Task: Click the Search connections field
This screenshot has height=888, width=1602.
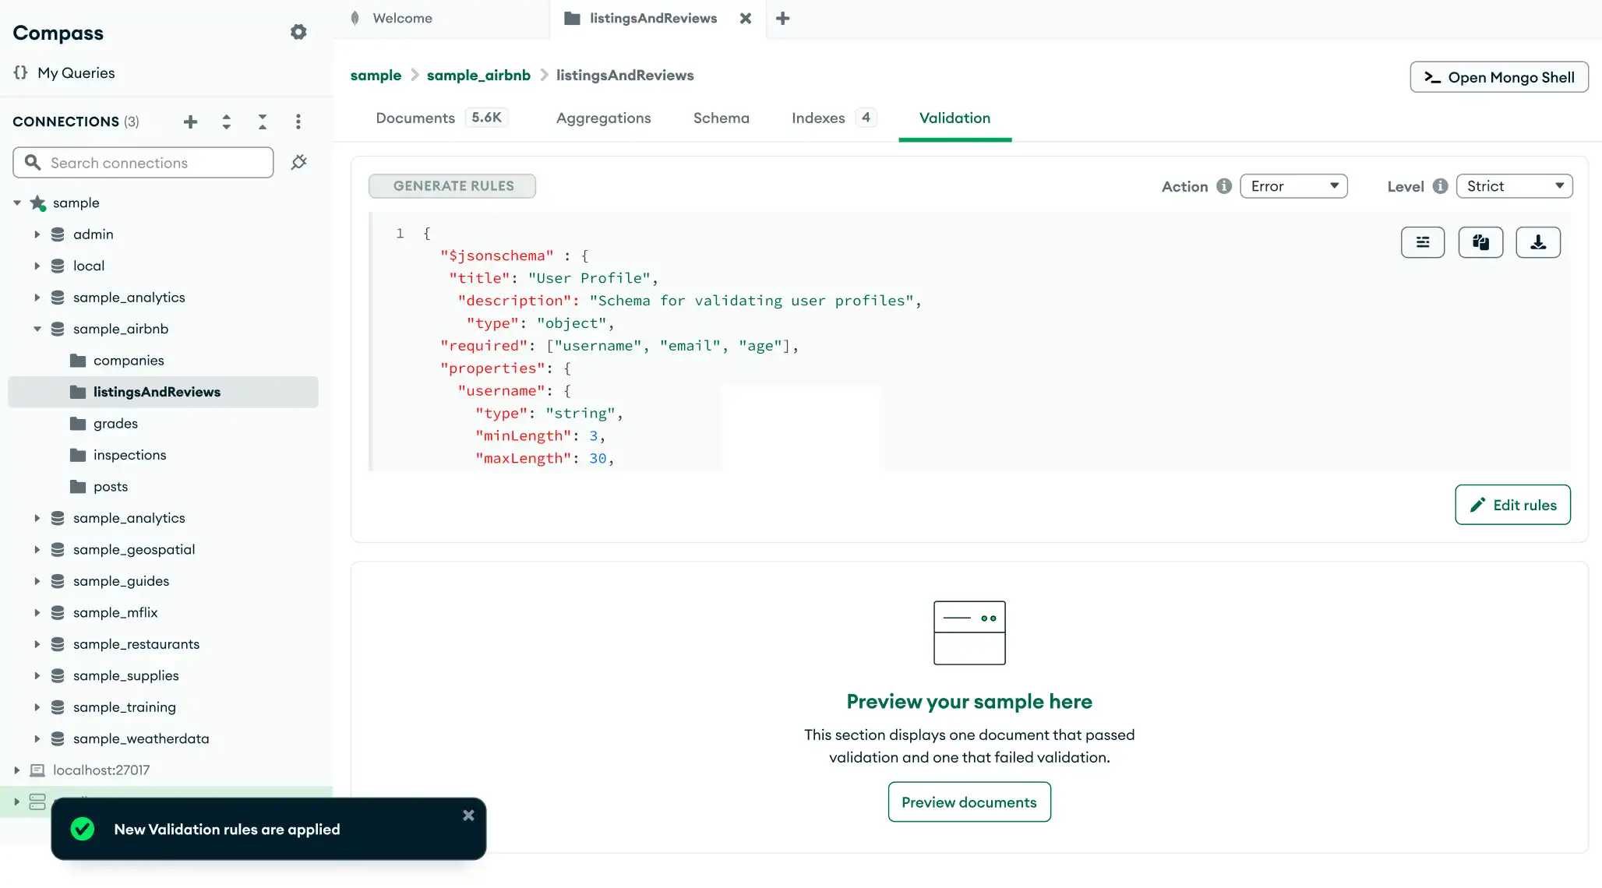Action: 143,162
